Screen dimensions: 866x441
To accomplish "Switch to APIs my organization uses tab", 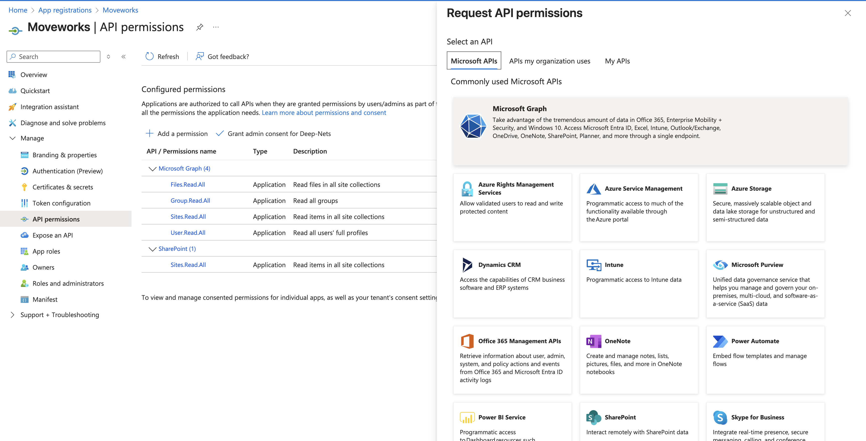I will [549, 61].
